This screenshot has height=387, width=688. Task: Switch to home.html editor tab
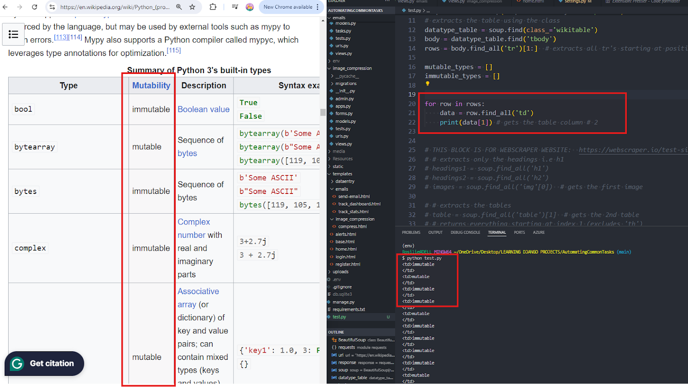tap(533, 1)
